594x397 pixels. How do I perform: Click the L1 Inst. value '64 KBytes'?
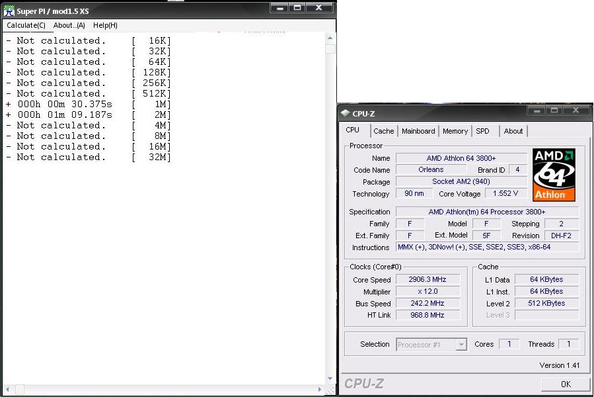pos(546,292)
